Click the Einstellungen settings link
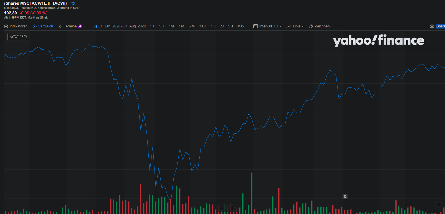 440,26
